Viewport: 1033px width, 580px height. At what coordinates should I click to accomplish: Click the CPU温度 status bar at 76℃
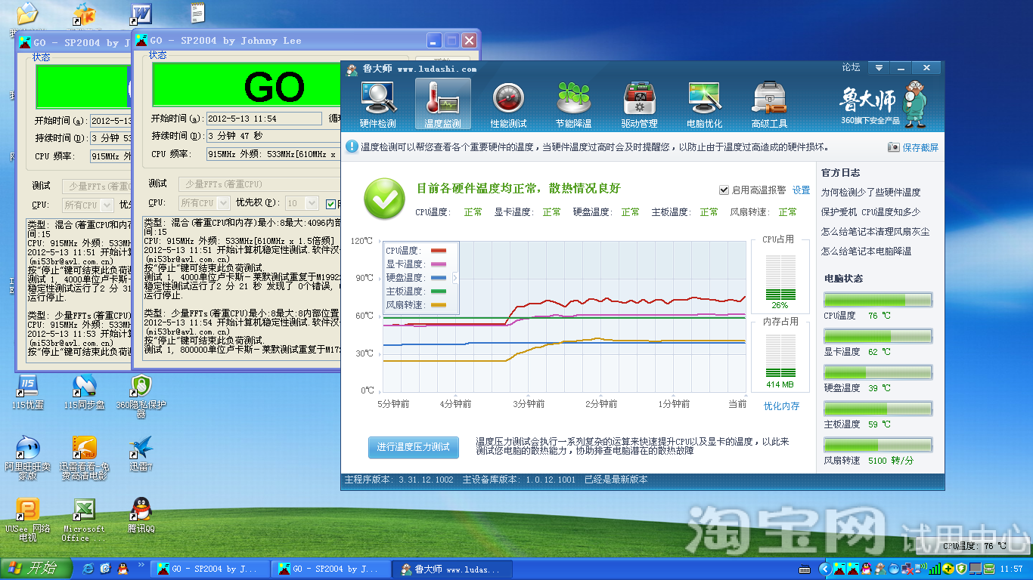[x=878, y=301]
